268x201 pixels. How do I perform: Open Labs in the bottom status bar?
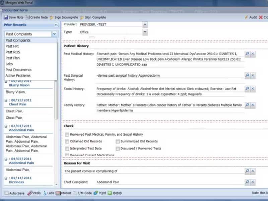click(45, 193)
